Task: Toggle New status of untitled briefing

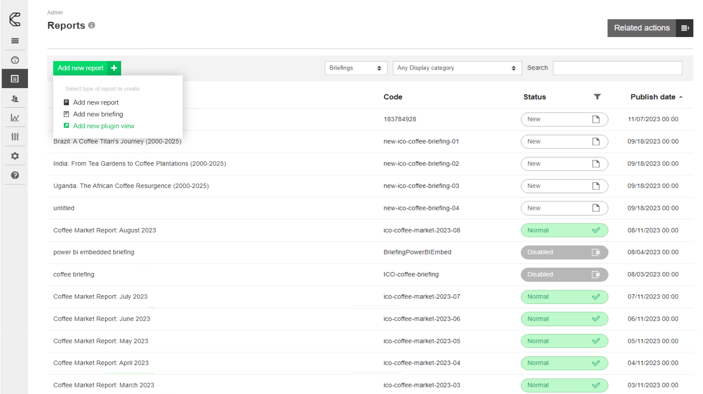Action: 564,208
